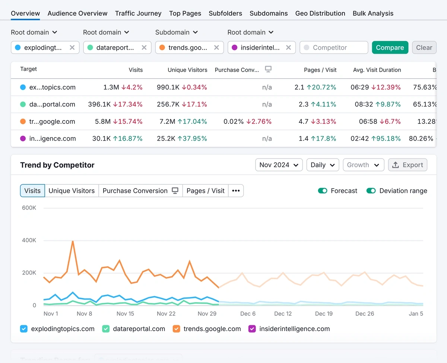Open Geo Distribution tab
The height and width of the screenshot is (363, 447).
(320, 13)
